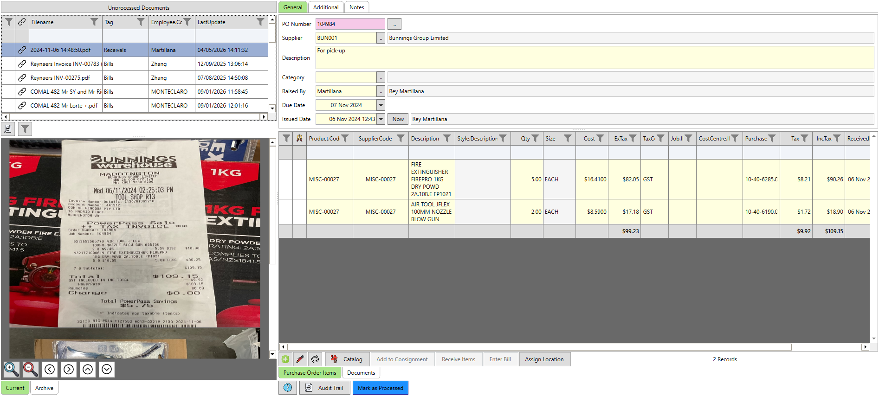This screenshot has height=396, width=879.
Task: Click the Size column filter icon
Action: click(x=568, y=138)
